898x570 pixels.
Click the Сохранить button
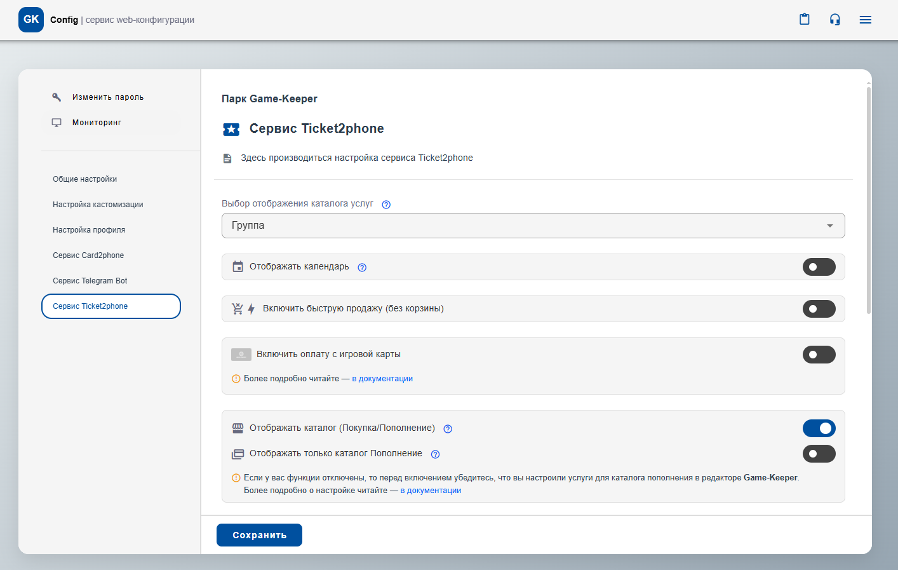[259, 535]
